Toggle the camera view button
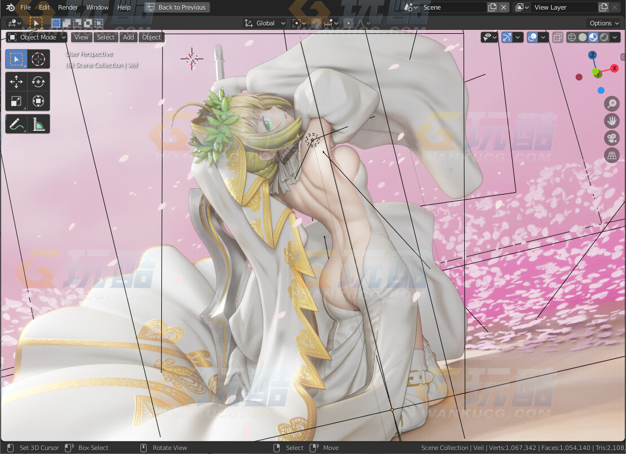626x454 pixels. [x=612, y=138]
